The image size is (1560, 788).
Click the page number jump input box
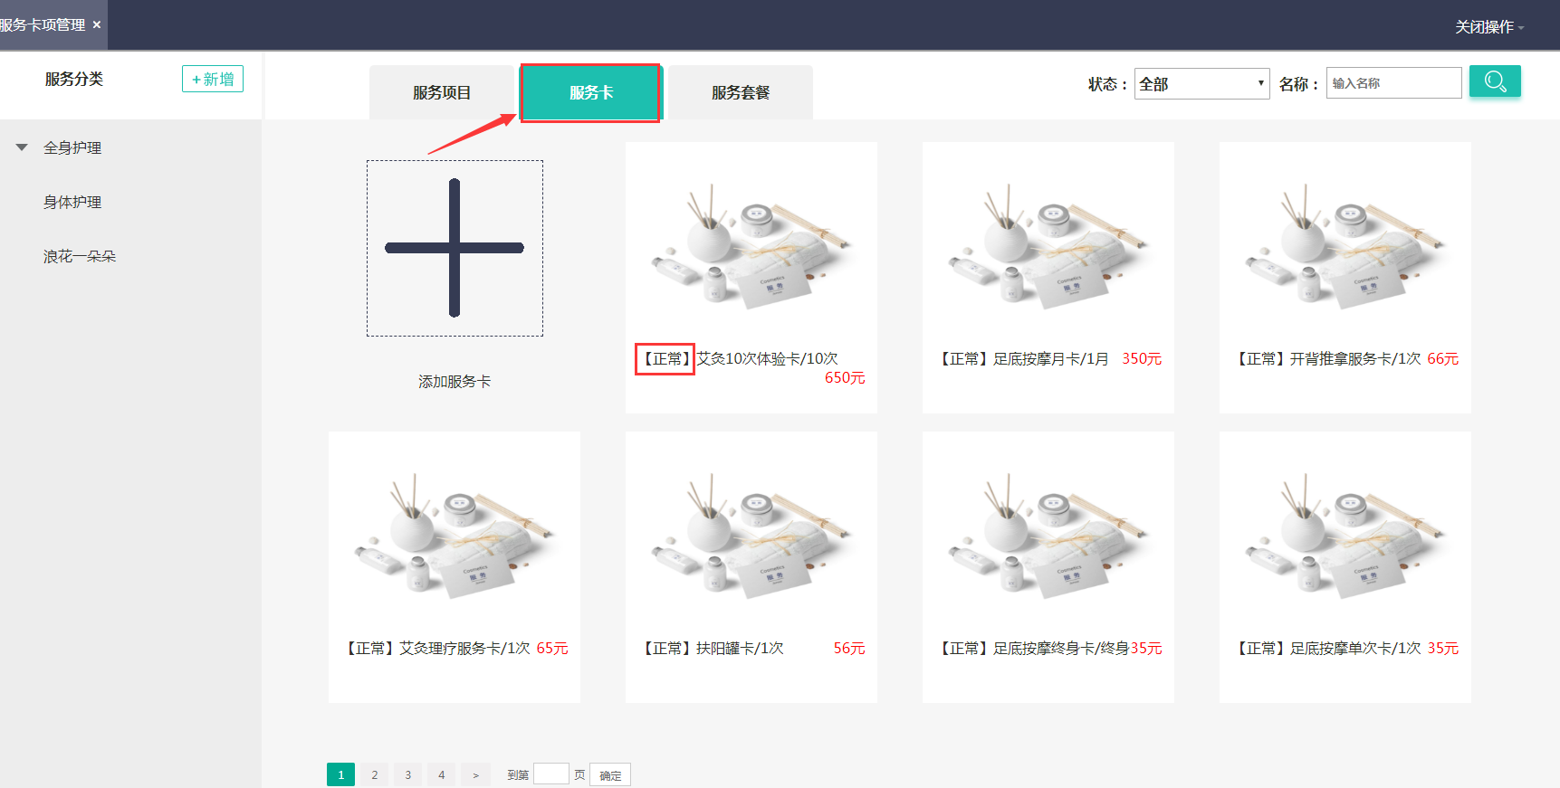click(x=550, y=774)
